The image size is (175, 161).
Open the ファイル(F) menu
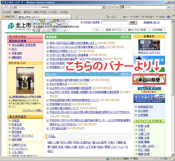point(7,12)
